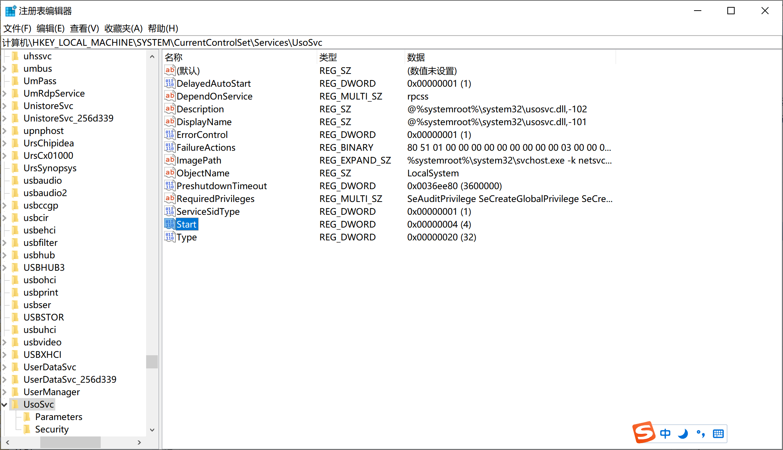Collapse the UsoSvc tree node
This screenshot has height=450, width=783.
pyautogui.click(x=4, y=404)
